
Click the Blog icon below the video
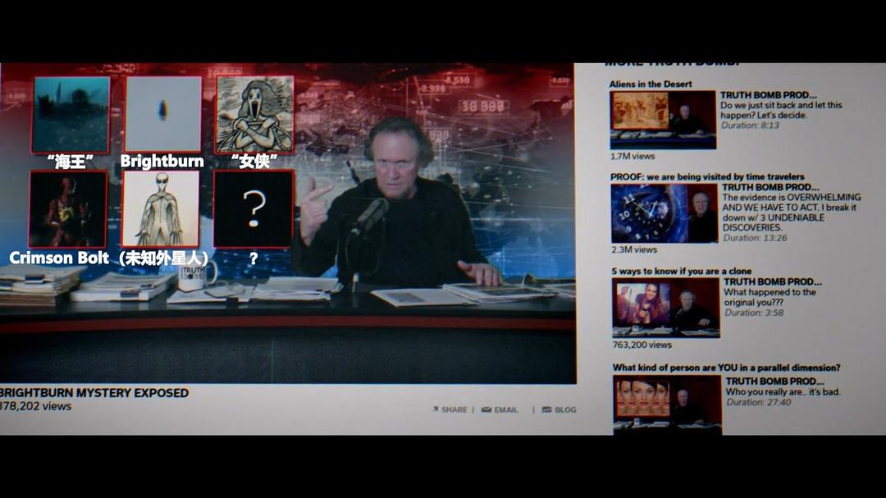click(x=546, y=409)
